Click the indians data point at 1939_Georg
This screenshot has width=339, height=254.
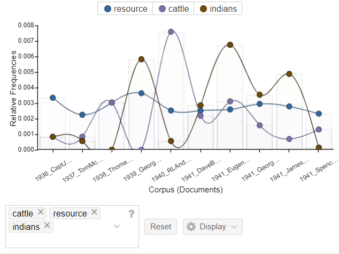tap(141, 59)
